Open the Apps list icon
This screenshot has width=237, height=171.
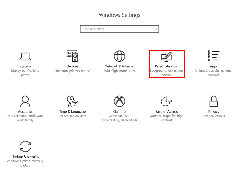coord(213,56)
